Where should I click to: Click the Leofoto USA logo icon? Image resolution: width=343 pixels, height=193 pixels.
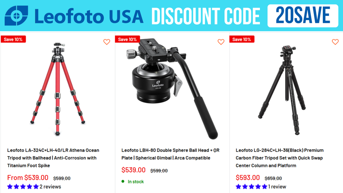[16, 15]
